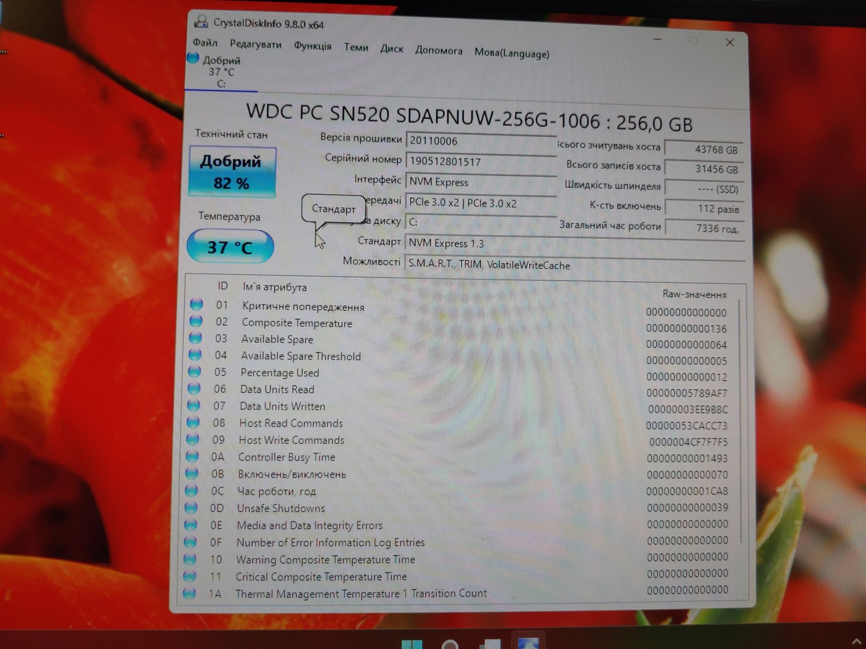The width and height of the screenshot is (866, 649).
Task: Click the status icon for Data Units Read
Action: 194,388
